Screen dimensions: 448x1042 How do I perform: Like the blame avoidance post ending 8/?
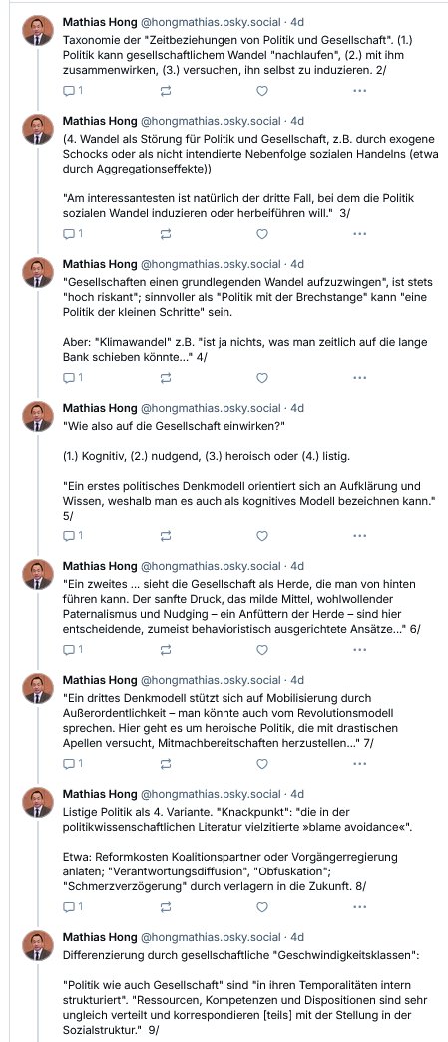262,906
